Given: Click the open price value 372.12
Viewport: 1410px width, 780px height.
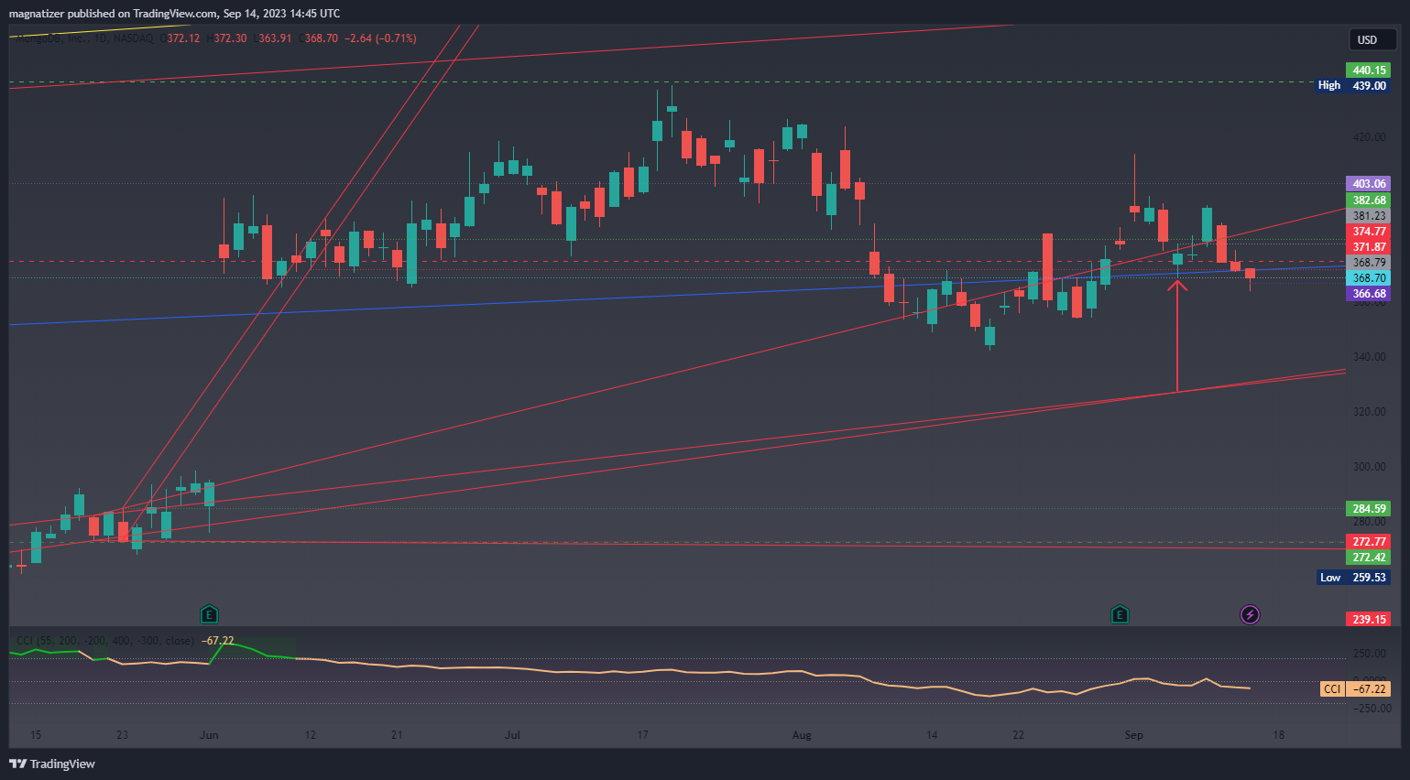Looking at the screenshot, I should click(183, 38).
